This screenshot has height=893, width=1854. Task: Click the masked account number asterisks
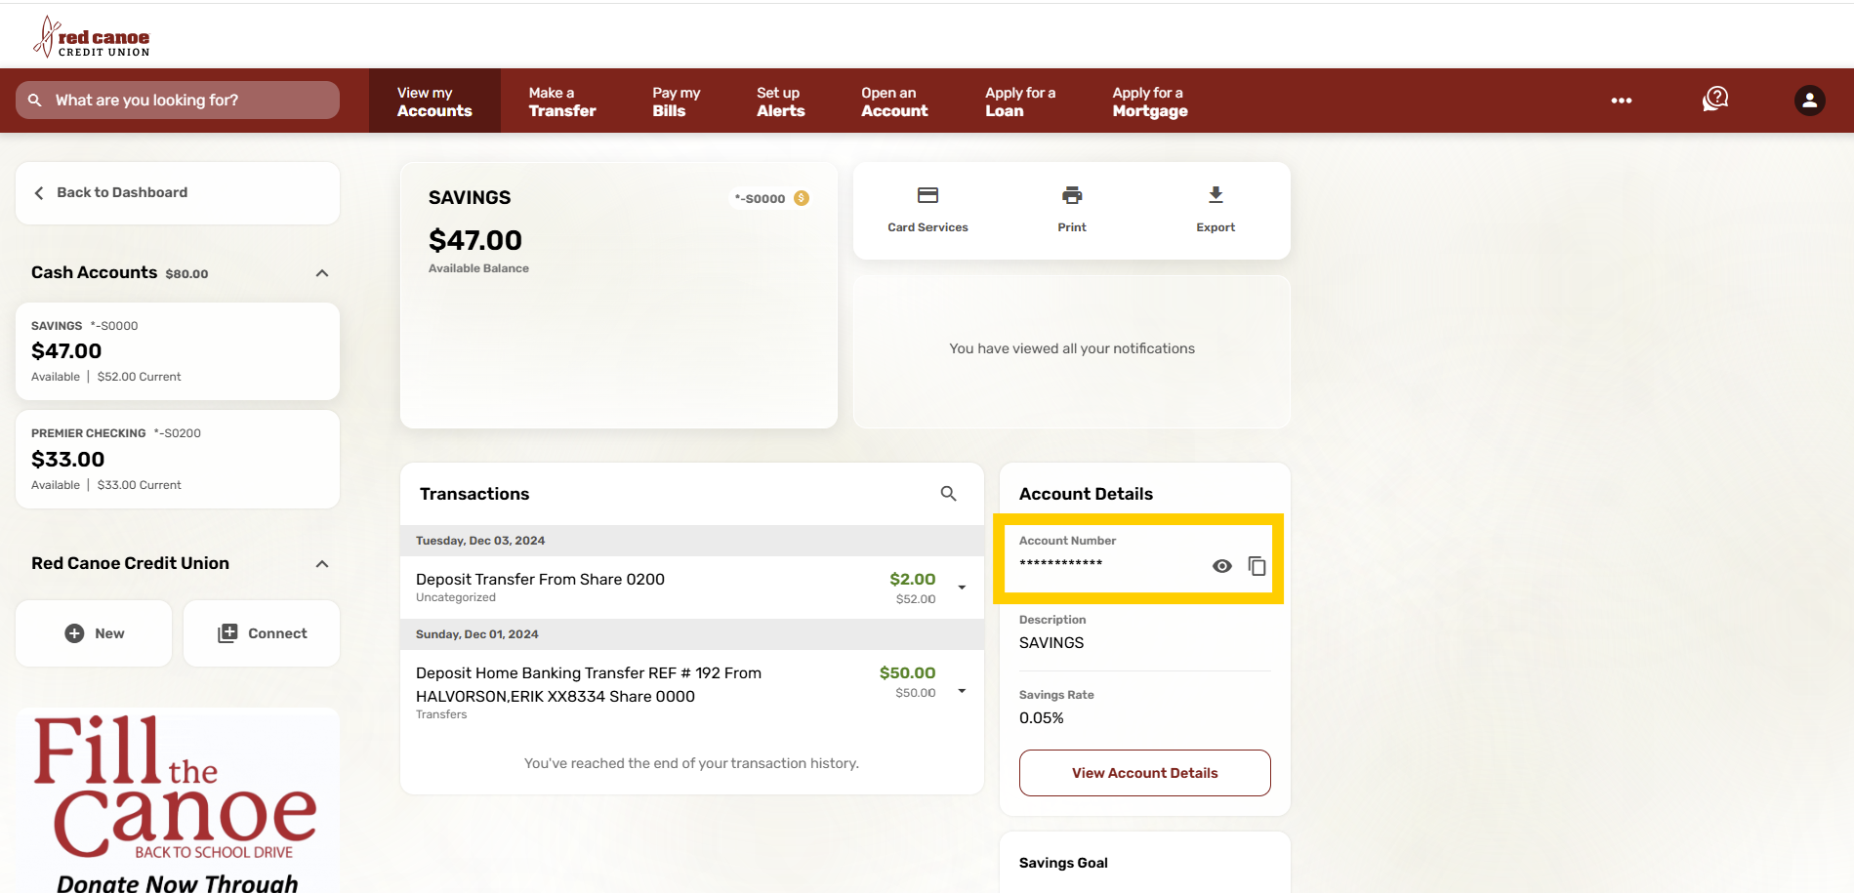pyautogui.click(x=1061, y=563)
